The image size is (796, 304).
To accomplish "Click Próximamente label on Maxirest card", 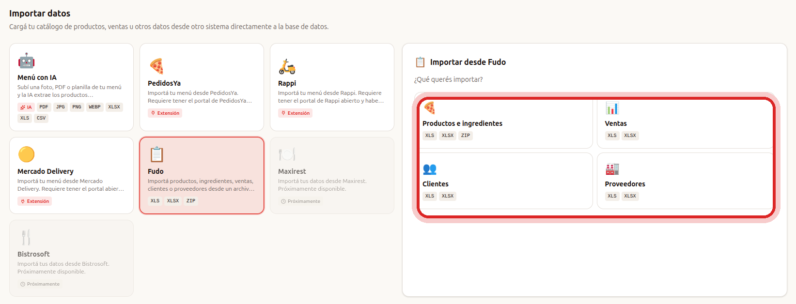I will tap(304, 201).
